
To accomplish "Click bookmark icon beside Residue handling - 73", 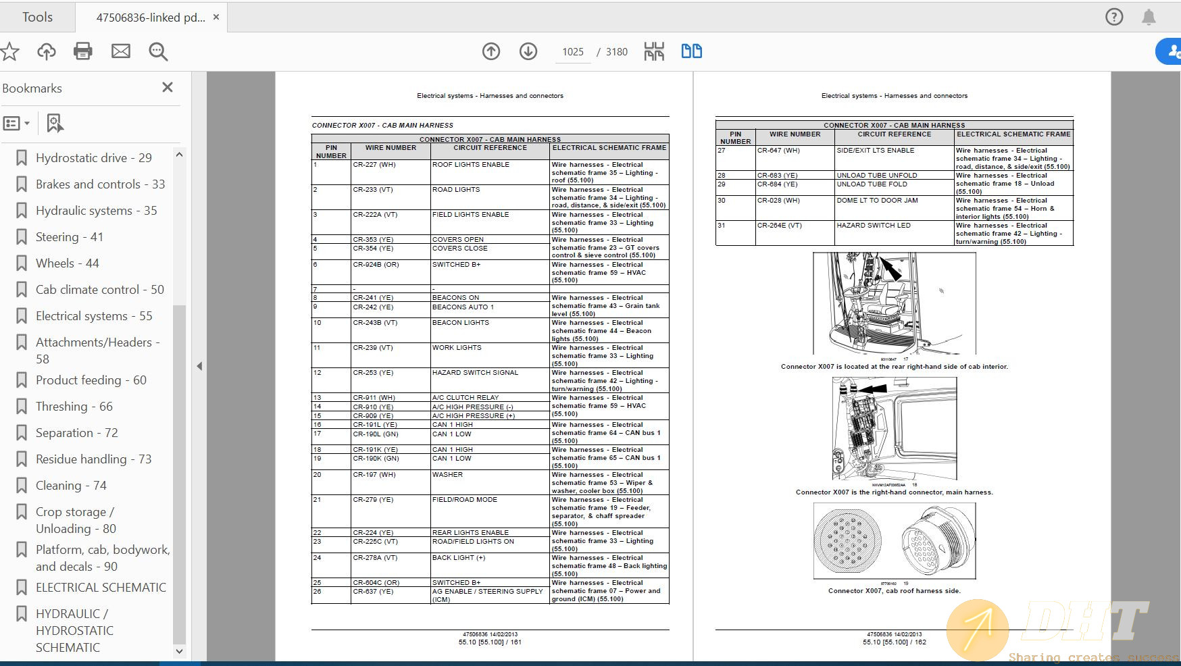I will click(x=22, y=459).
